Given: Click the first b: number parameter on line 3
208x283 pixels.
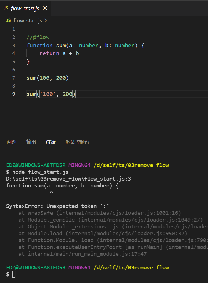Looking at the screenshot, I should click(120, 45).
